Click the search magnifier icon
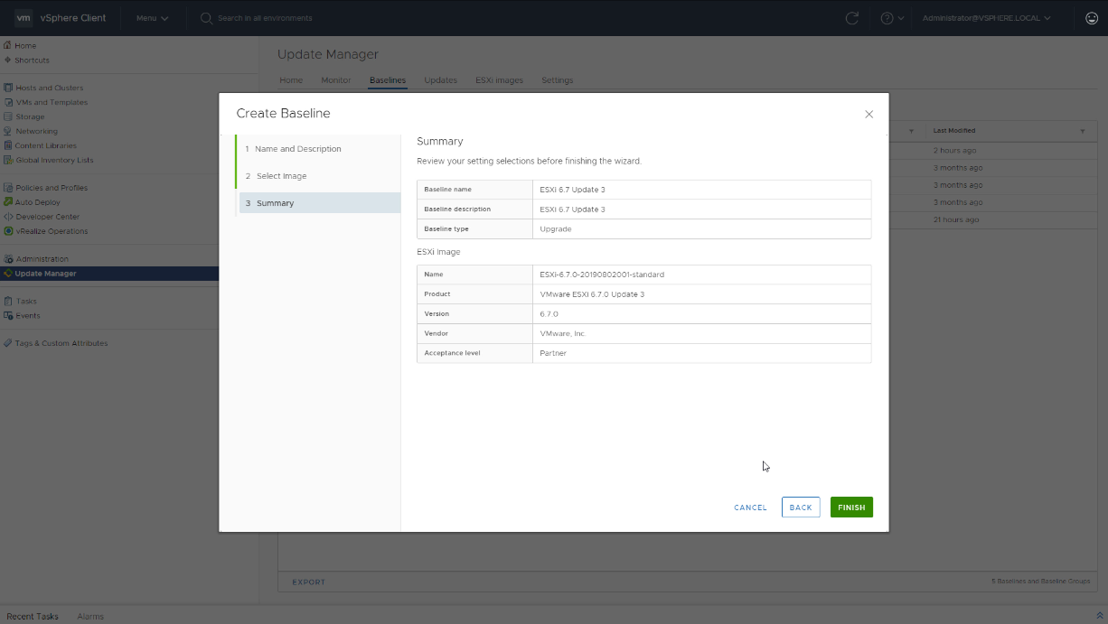Viewport: 1108px width, 624px height. pos(207,18)
